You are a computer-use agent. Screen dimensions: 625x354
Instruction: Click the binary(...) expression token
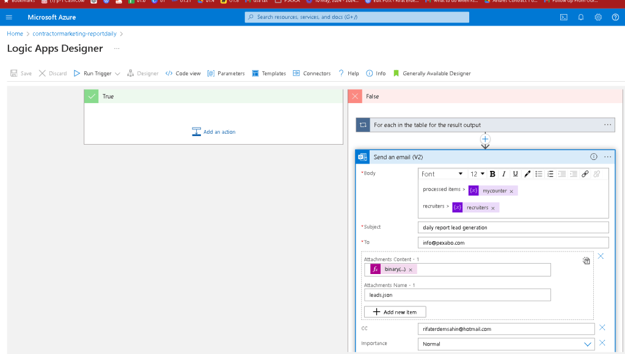click(x=393, y=270)
